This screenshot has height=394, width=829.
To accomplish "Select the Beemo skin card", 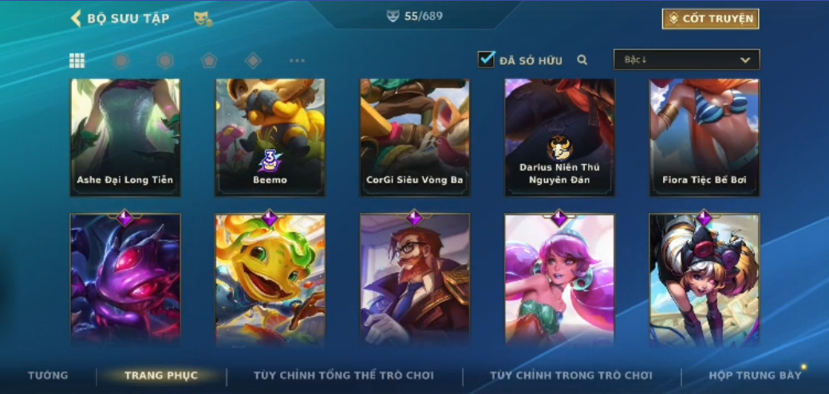I will coord(270,138).
